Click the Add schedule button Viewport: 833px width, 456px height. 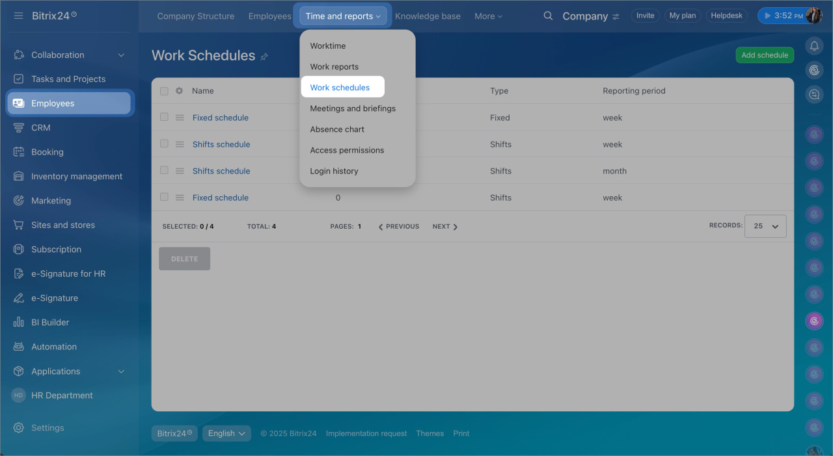765,55
